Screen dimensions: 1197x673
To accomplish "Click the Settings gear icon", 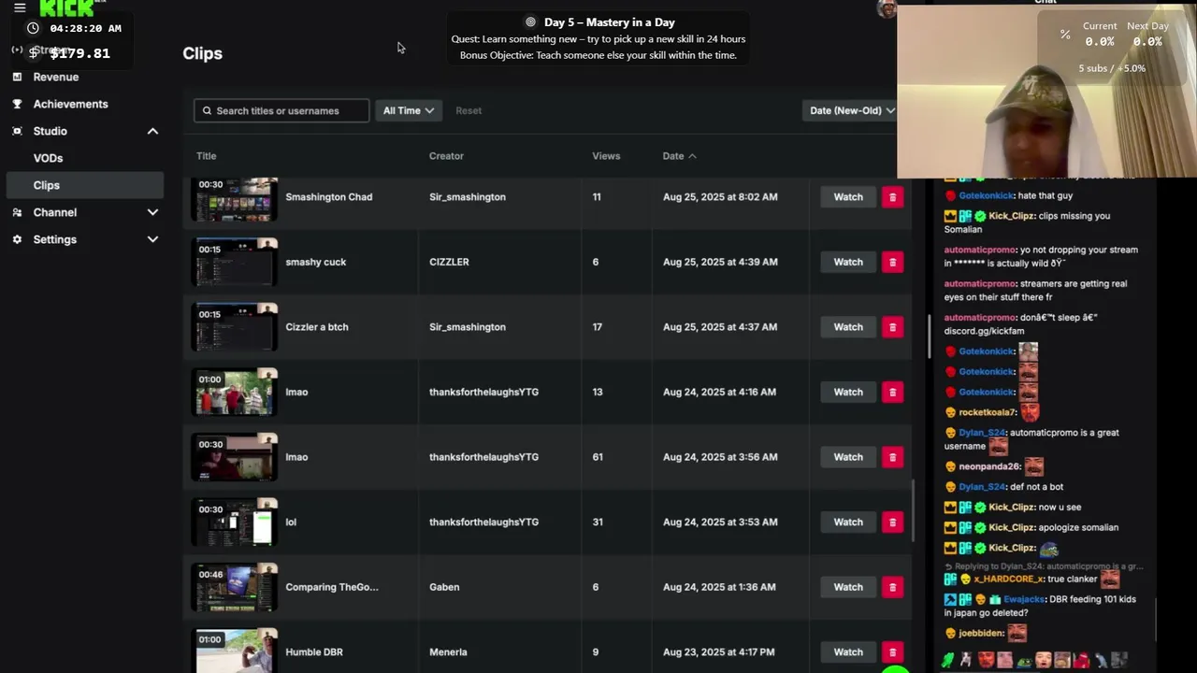I will coord(17,239).
